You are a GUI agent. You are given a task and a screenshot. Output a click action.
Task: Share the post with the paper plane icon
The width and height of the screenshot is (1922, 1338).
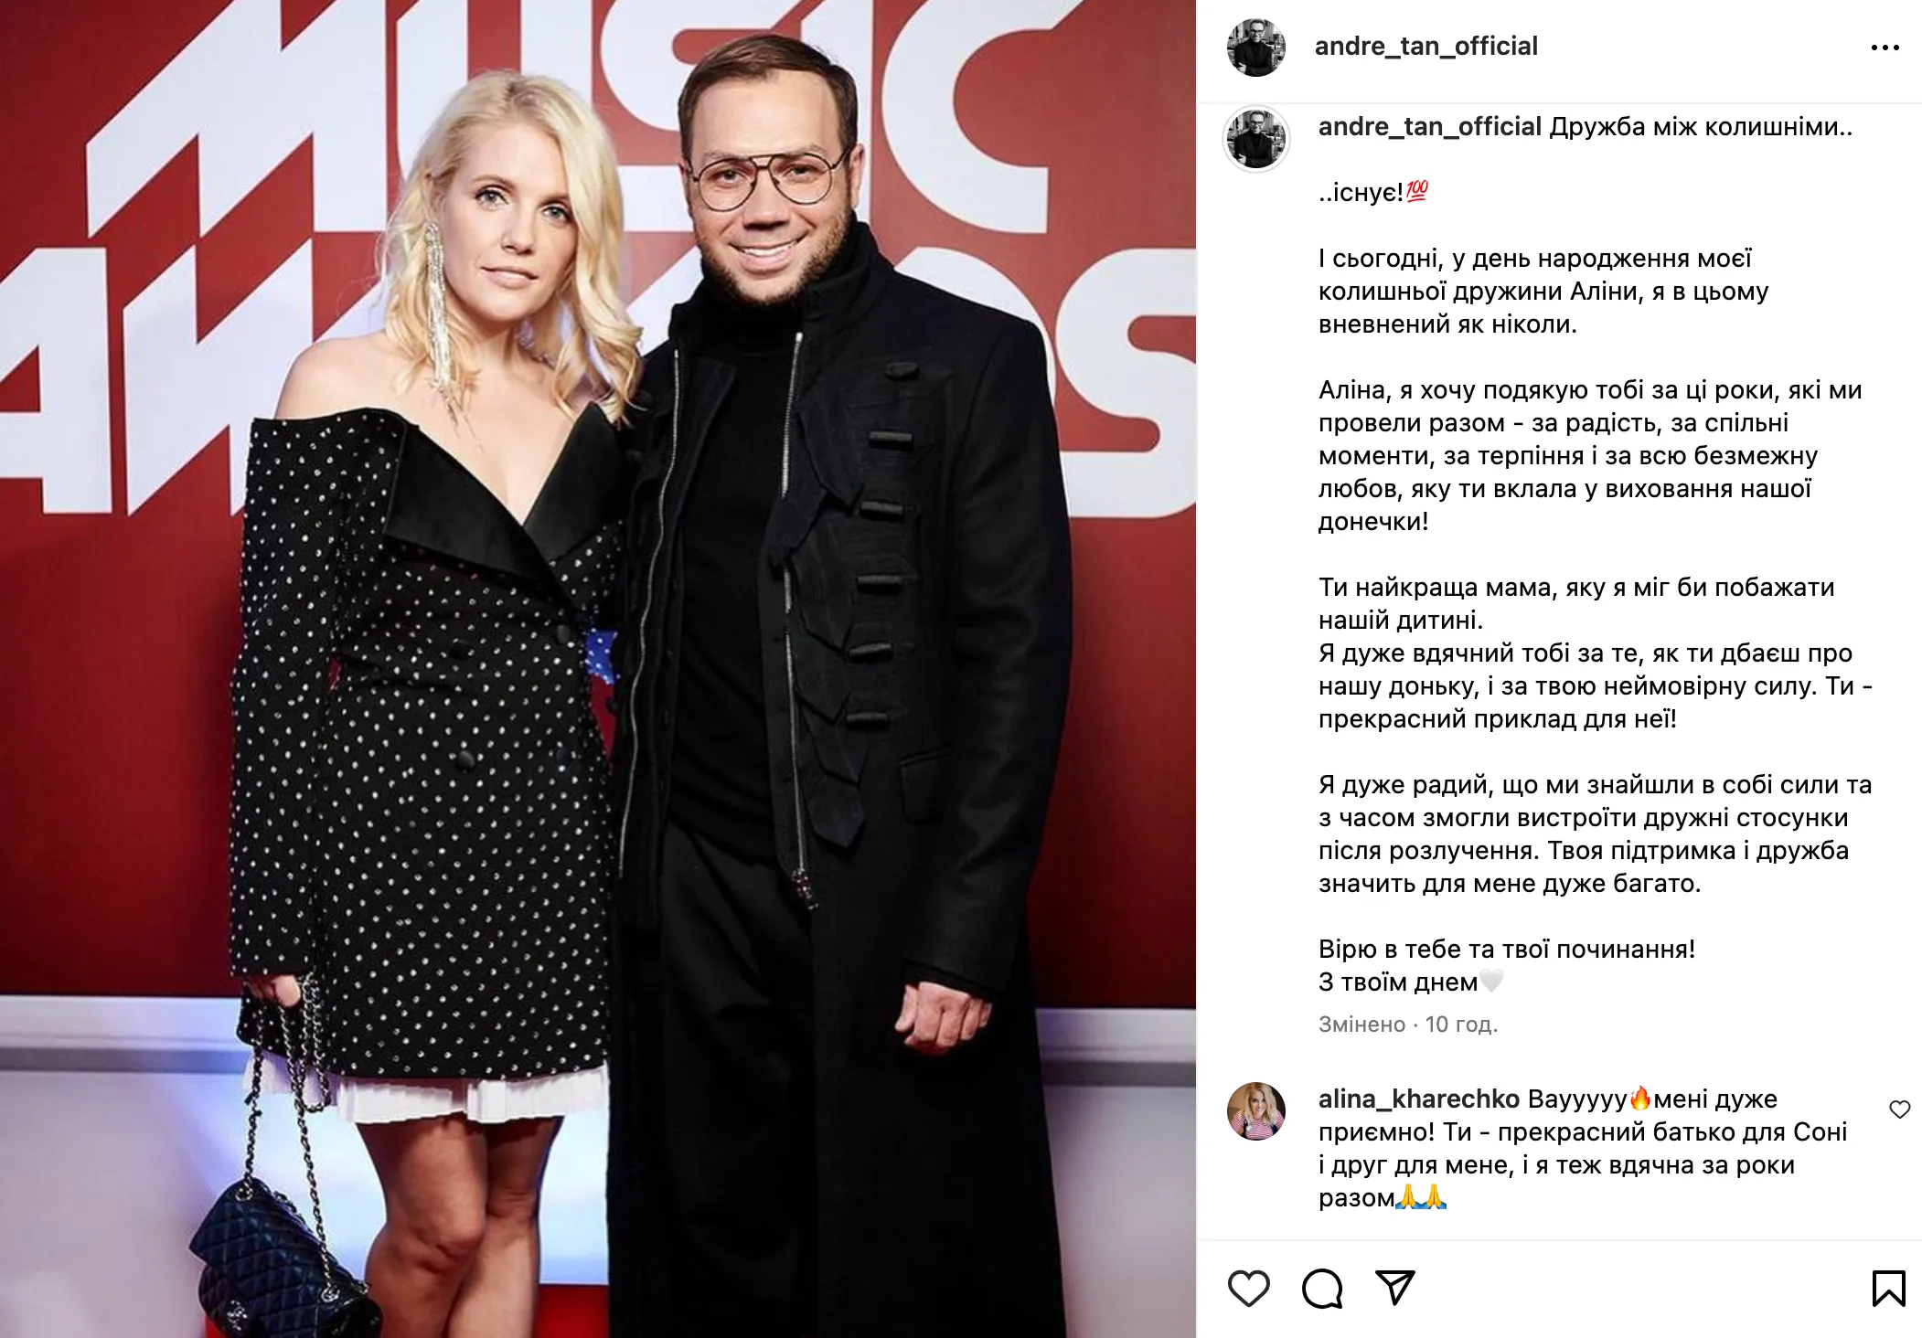coord(1395,1288)
